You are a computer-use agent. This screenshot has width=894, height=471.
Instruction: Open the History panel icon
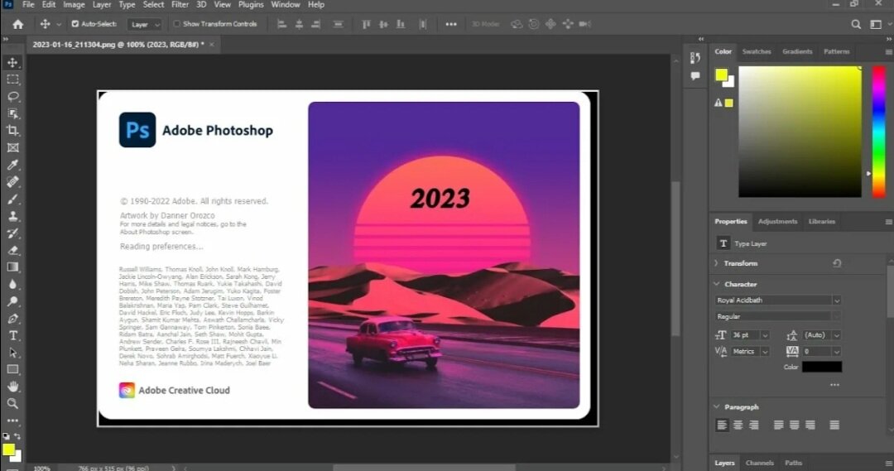pyautogui.click(x=695, y=58)
